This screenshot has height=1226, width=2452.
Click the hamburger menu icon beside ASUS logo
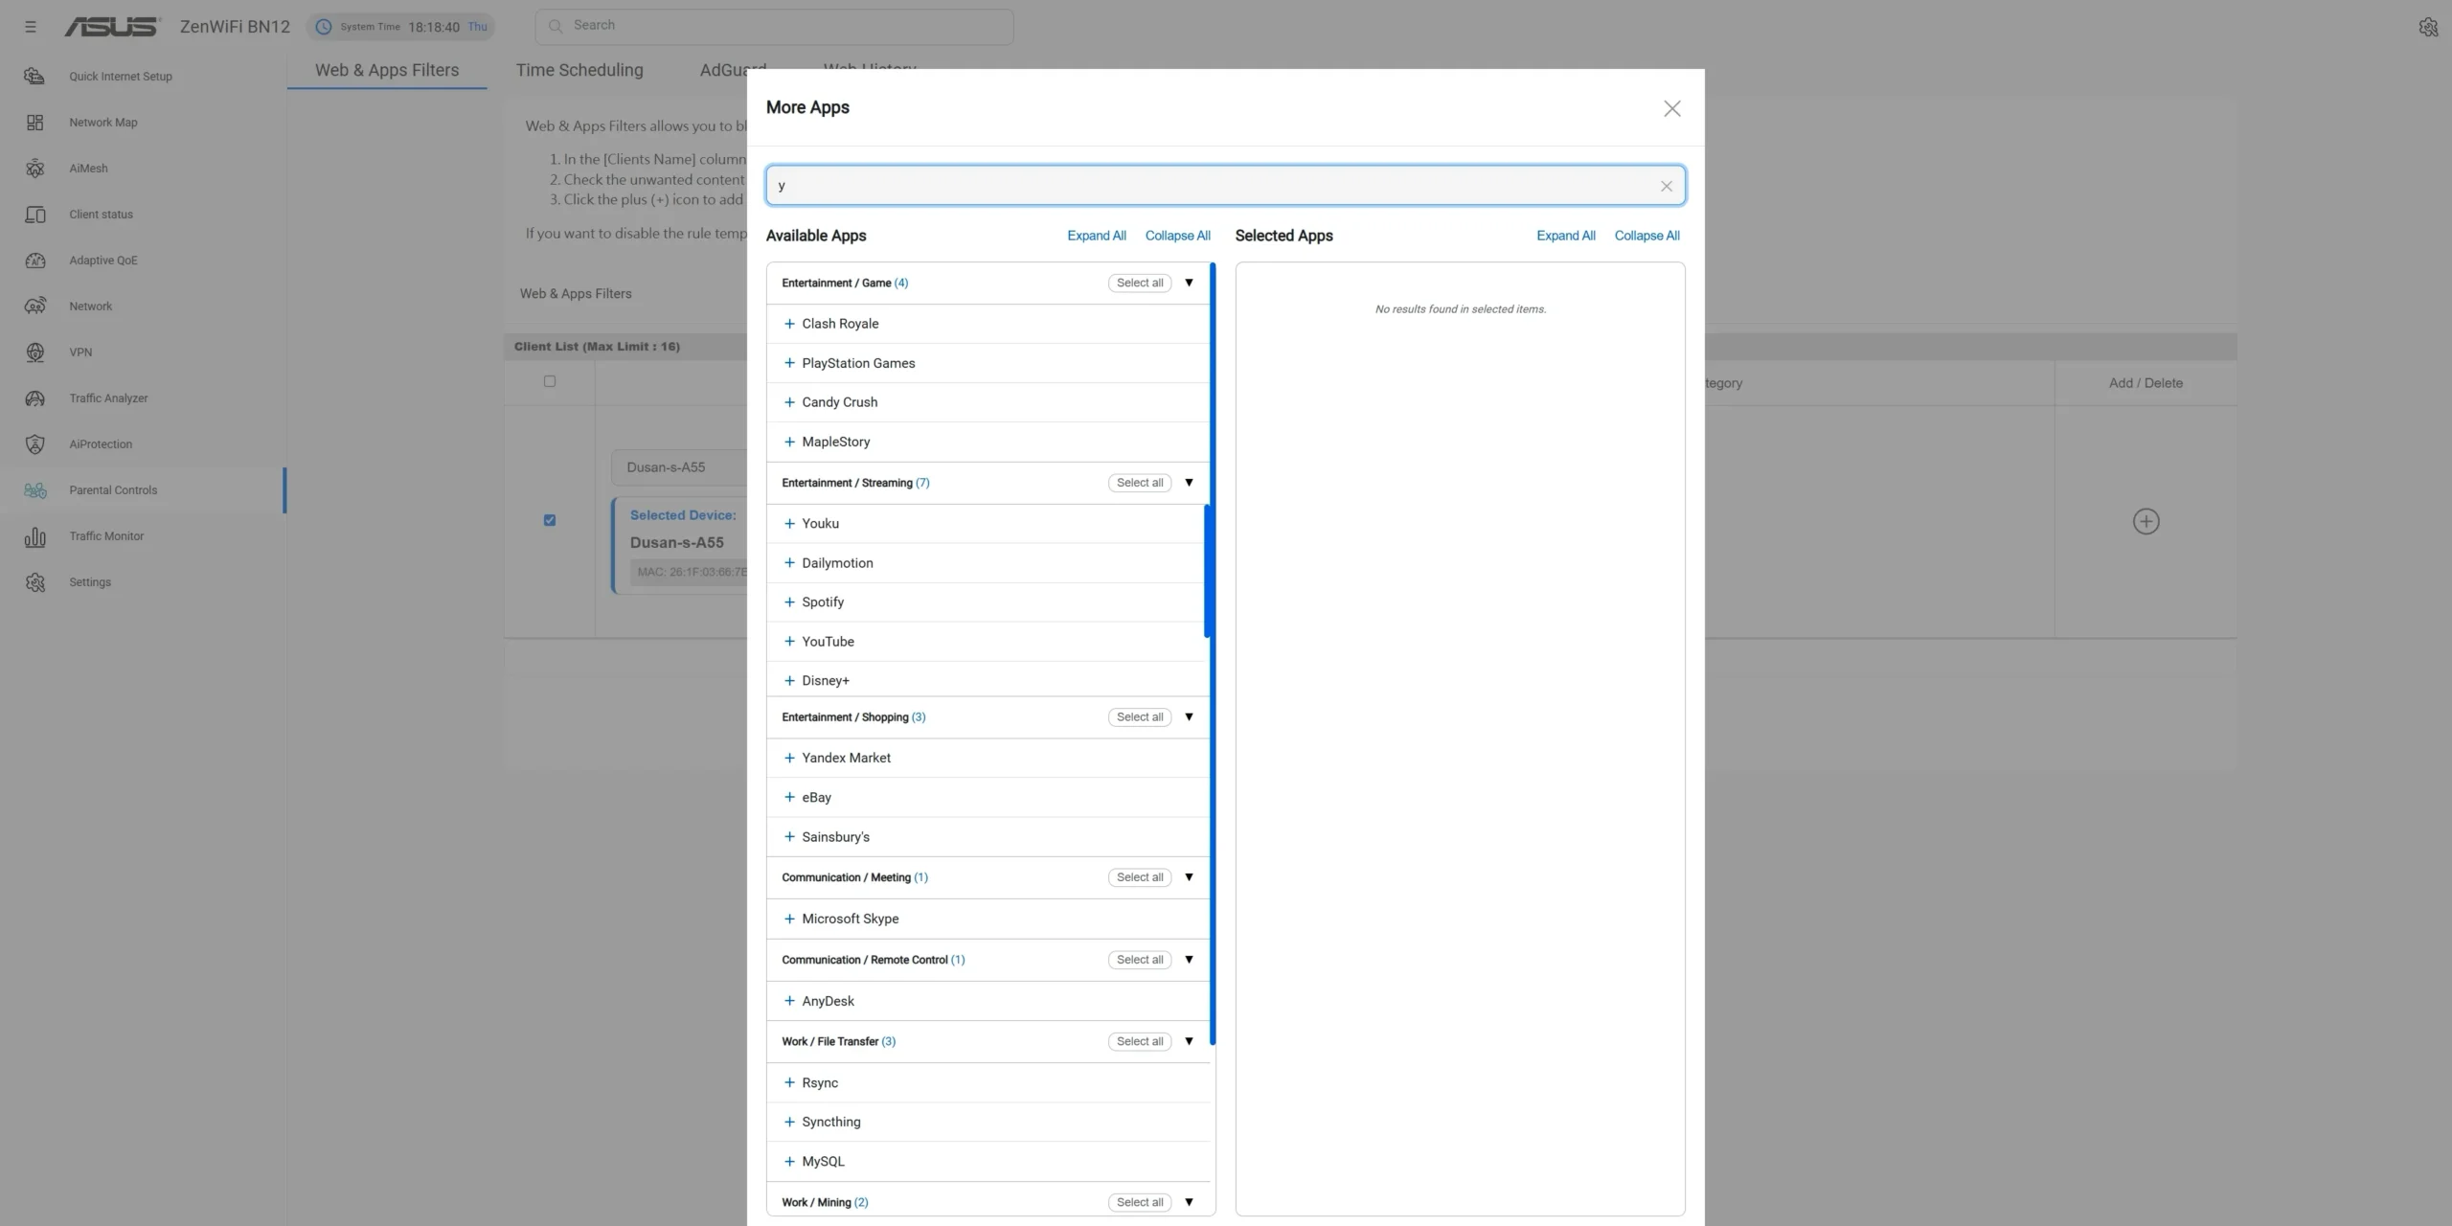[31, 27]
